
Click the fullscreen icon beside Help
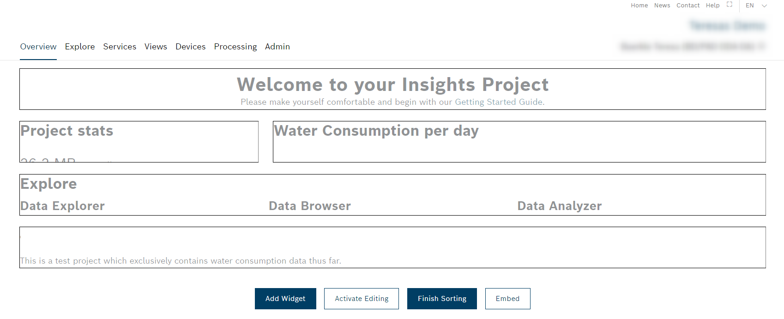730,5
